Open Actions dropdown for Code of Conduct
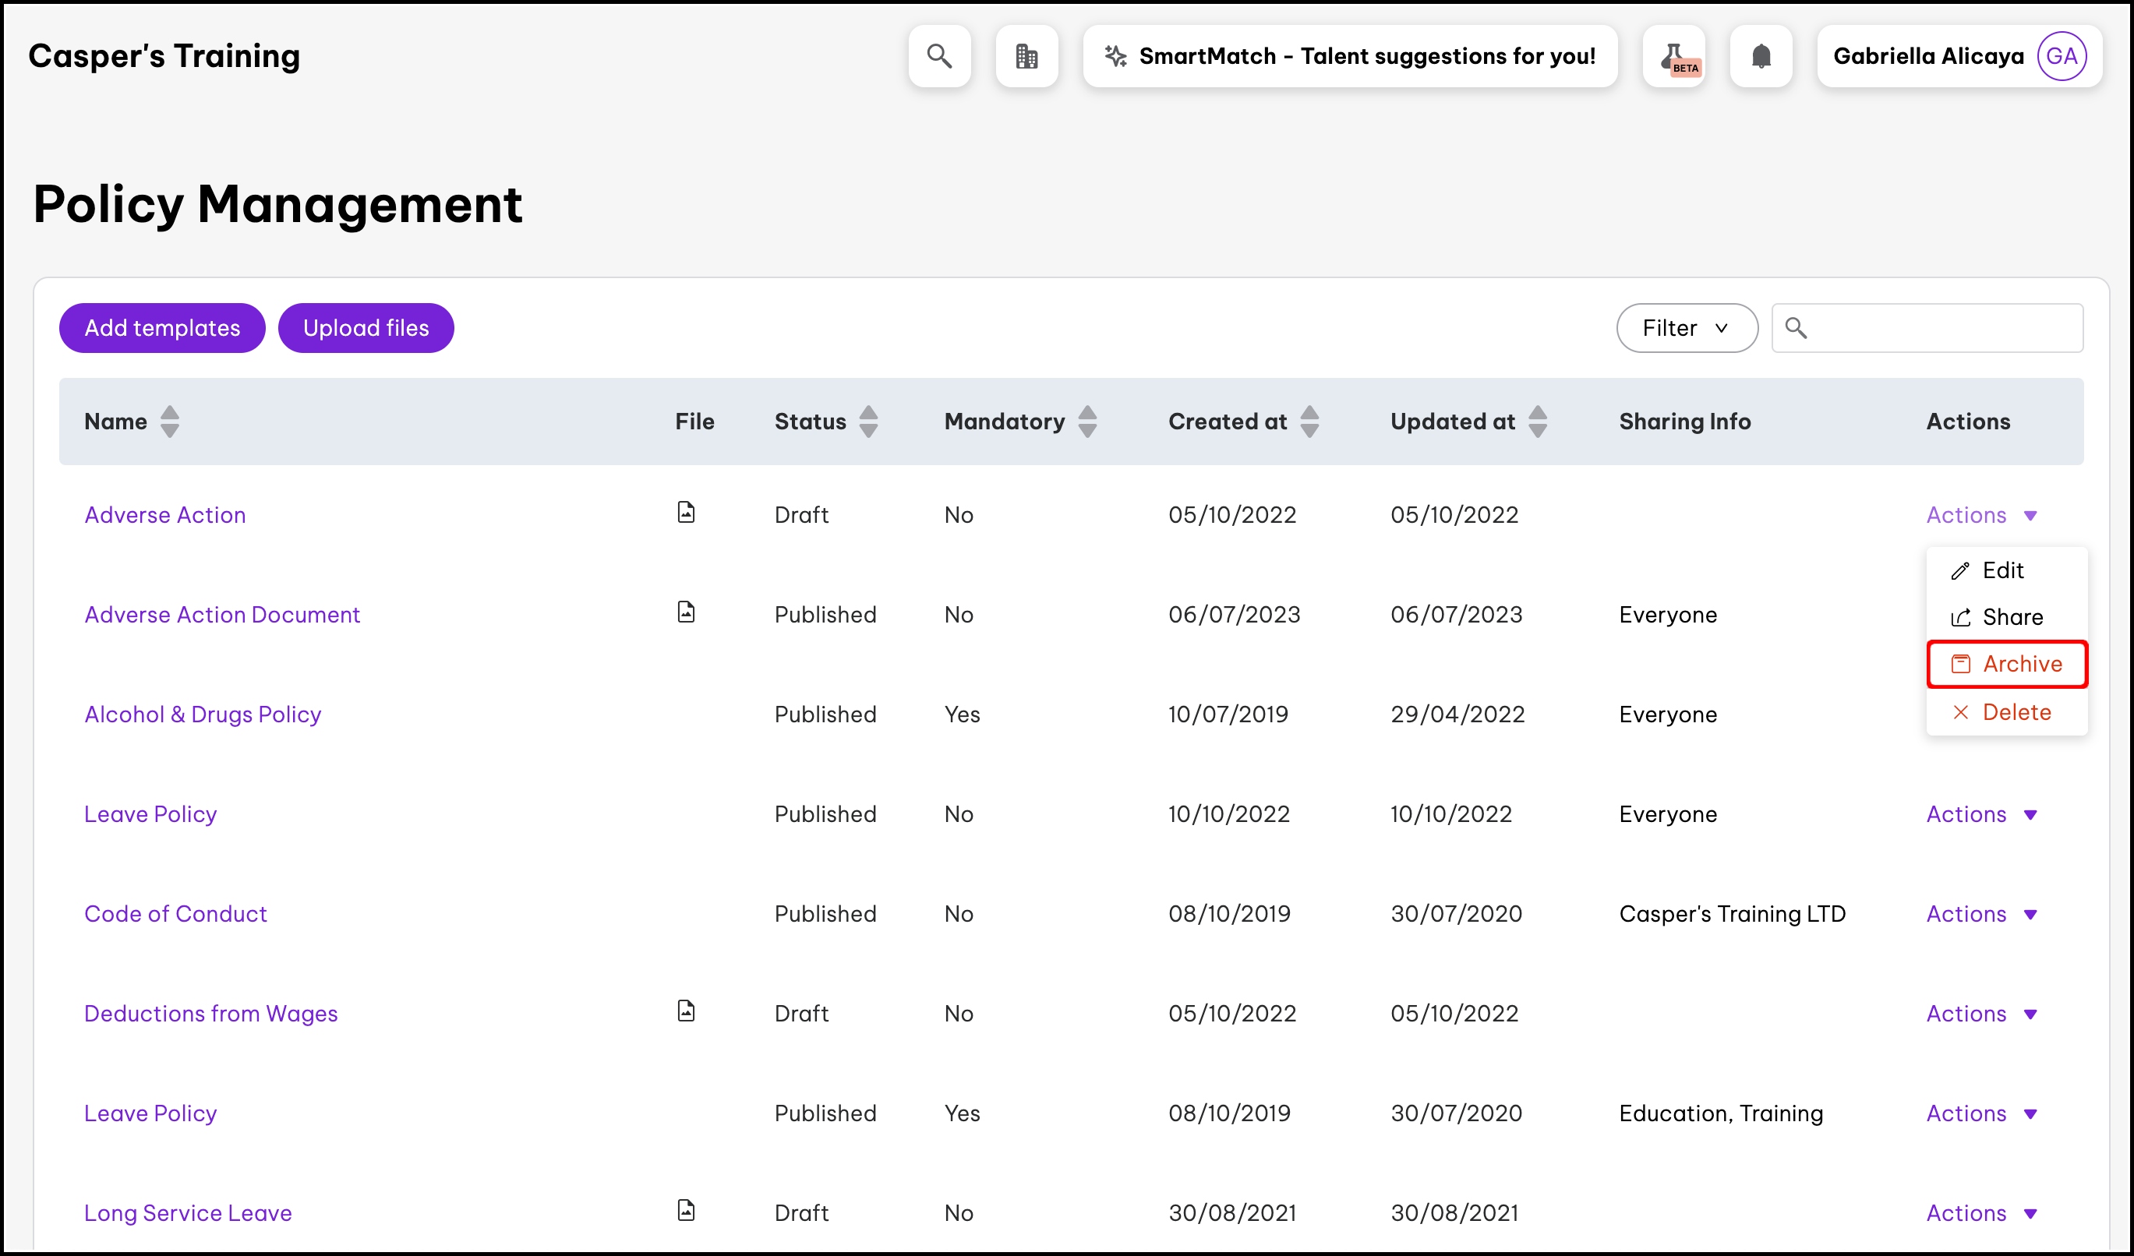 click(x=1980, y=914)
